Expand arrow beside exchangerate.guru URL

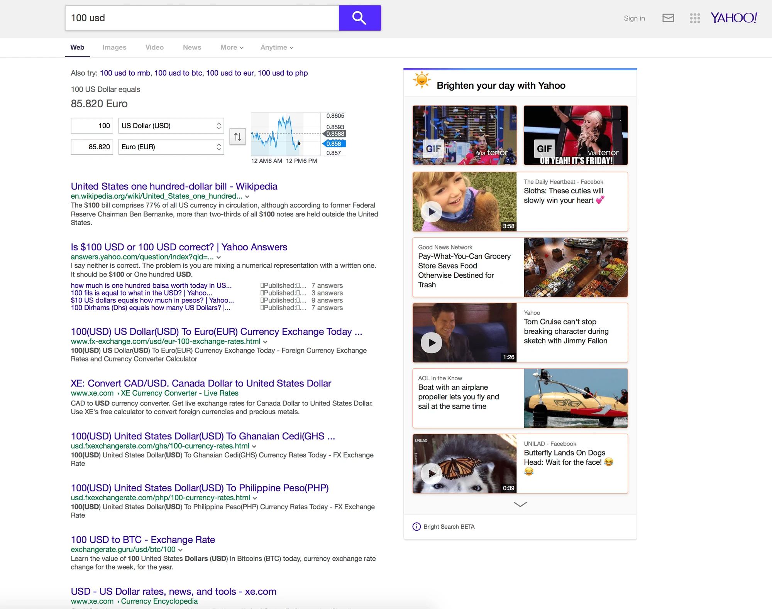click(180, 550)
